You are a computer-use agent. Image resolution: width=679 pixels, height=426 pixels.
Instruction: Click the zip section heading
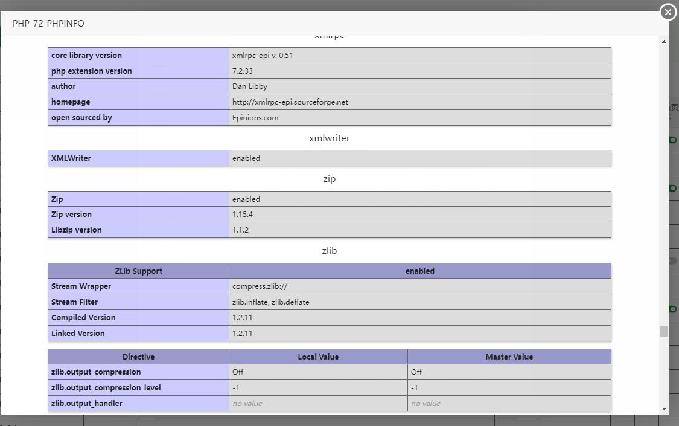tap(330, 179)
